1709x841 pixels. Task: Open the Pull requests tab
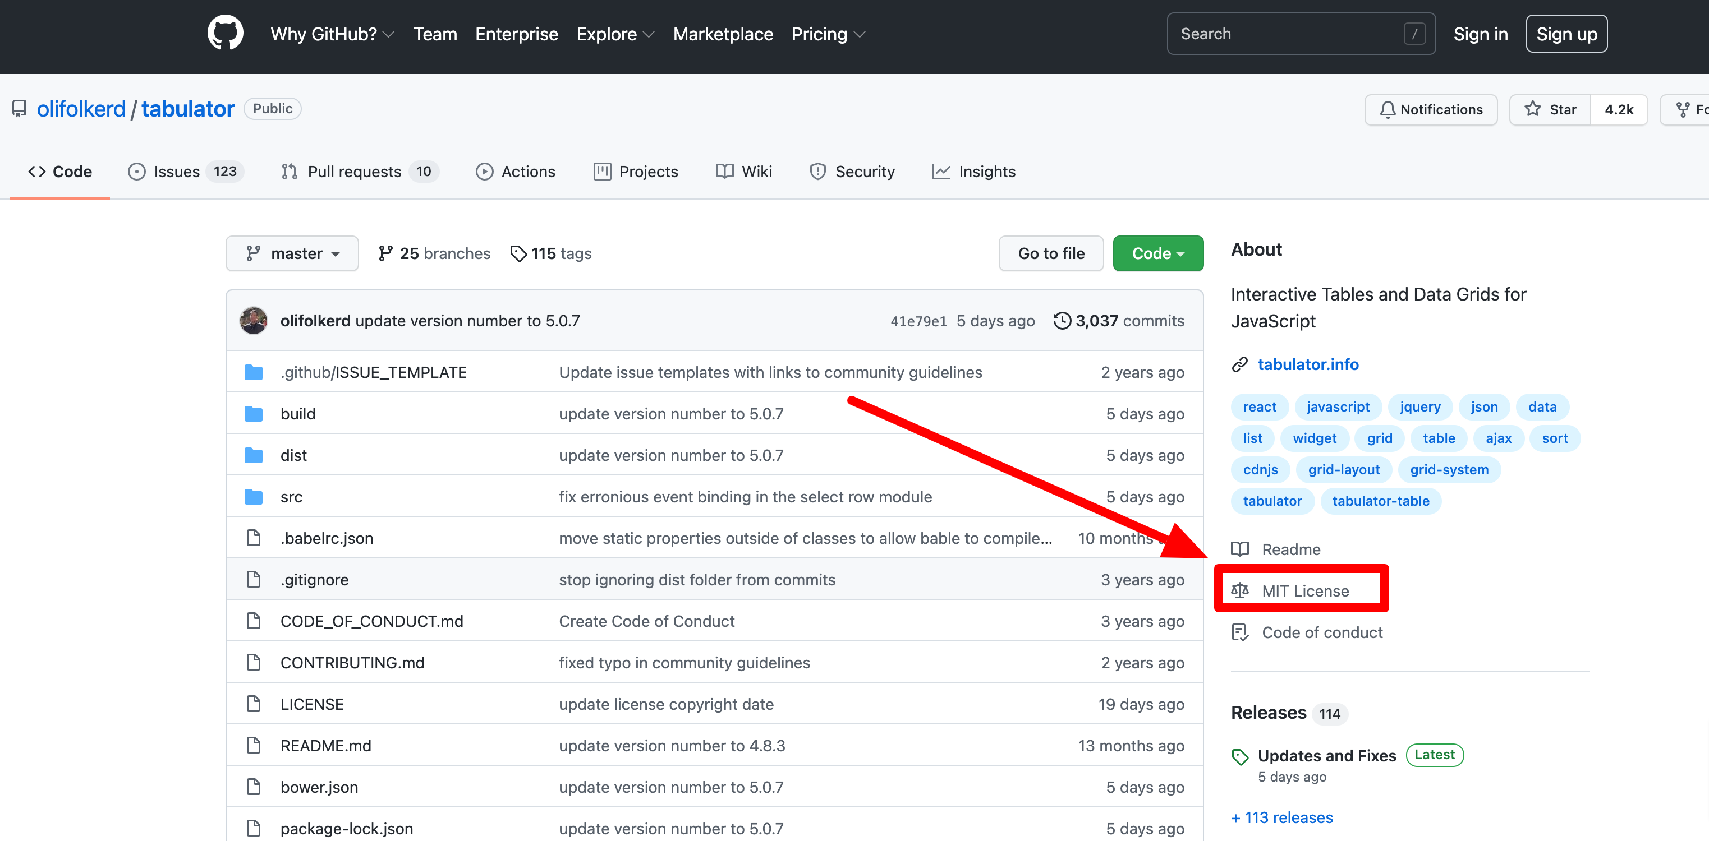coord(354,172)
